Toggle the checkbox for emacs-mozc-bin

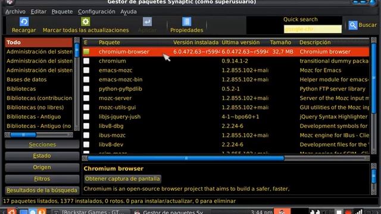(86, 80)
